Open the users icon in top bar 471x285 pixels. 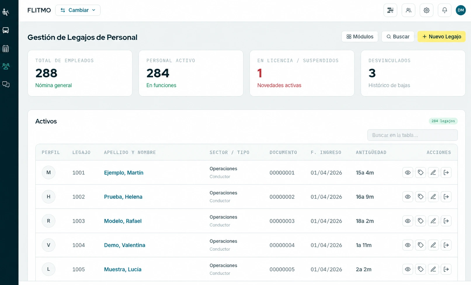point(409,10)
